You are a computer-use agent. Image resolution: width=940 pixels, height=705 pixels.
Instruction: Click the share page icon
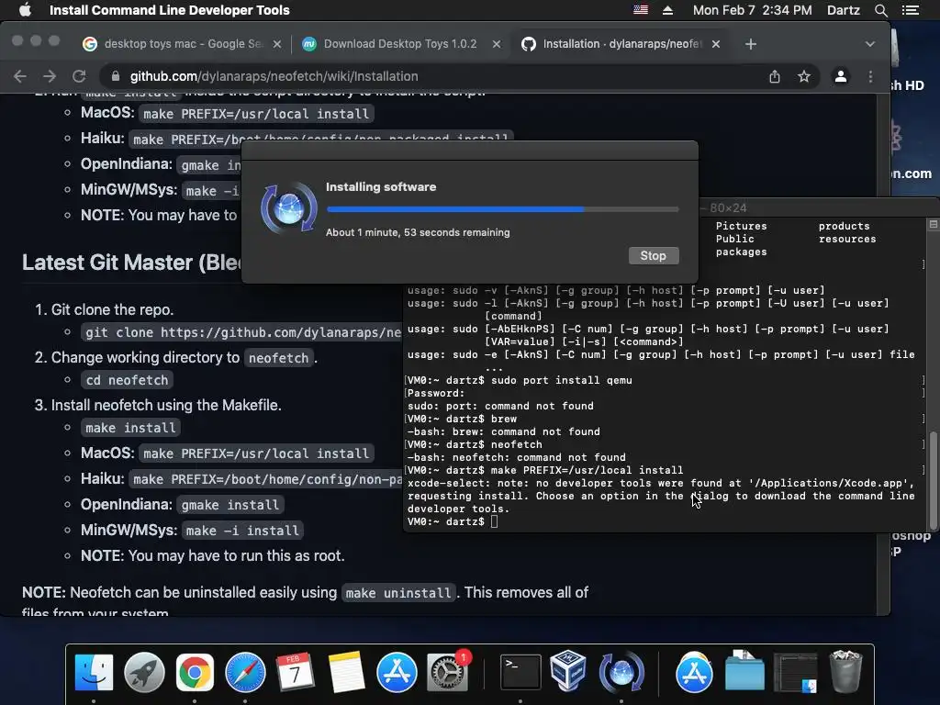[x=775, y=76]
